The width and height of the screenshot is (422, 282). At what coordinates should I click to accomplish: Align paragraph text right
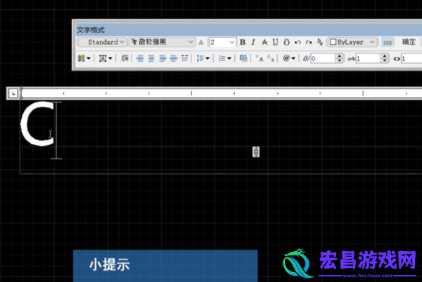(x=162, y=58)
